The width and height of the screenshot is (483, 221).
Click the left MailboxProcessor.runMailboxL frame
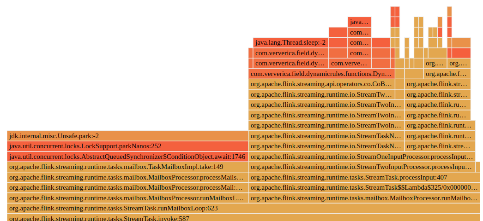127,198
